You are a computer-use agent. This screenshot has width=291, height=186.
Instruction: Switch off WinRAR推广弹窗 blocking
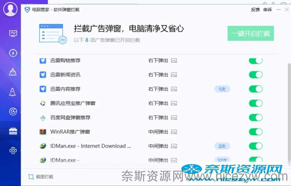[x=256, y=132]
